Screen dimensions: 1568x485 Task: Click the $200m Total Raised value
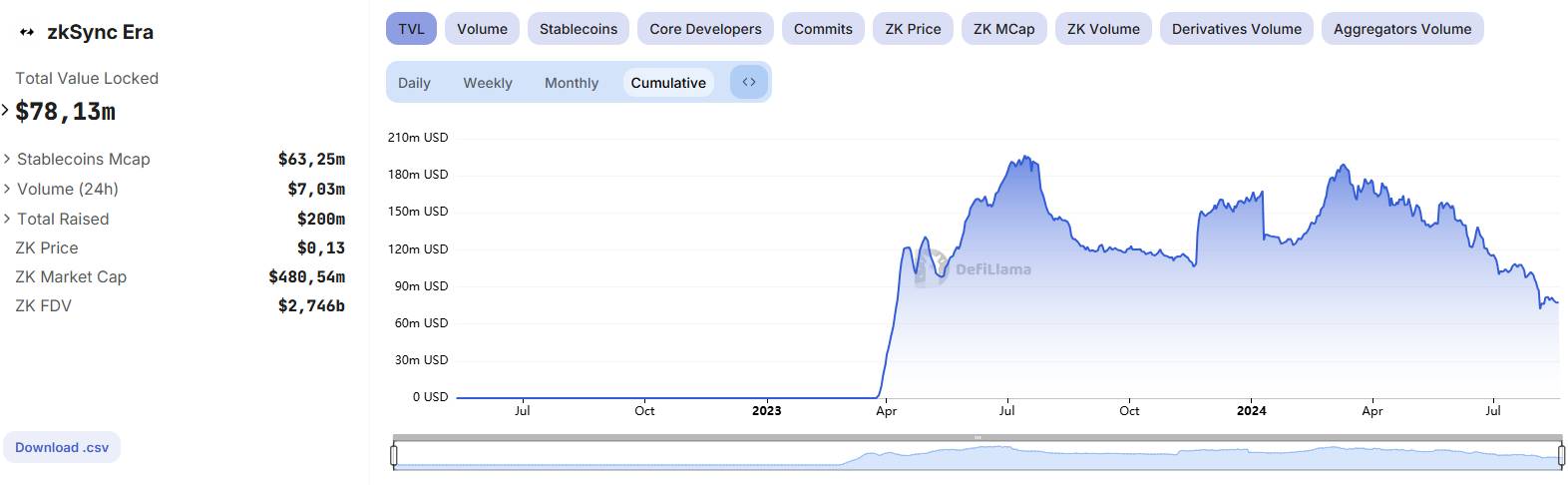pyautogui.click(x=321, y=219)
